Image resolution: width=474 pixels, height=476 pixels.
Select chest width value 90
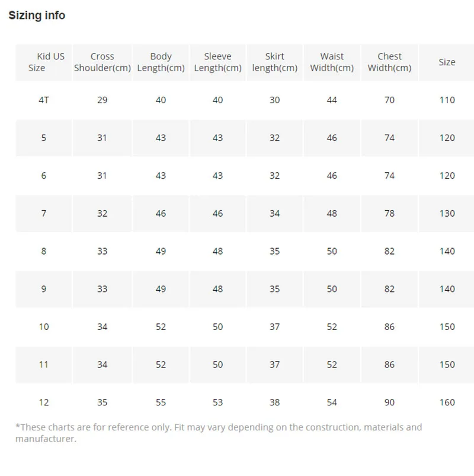pos(389,402)
